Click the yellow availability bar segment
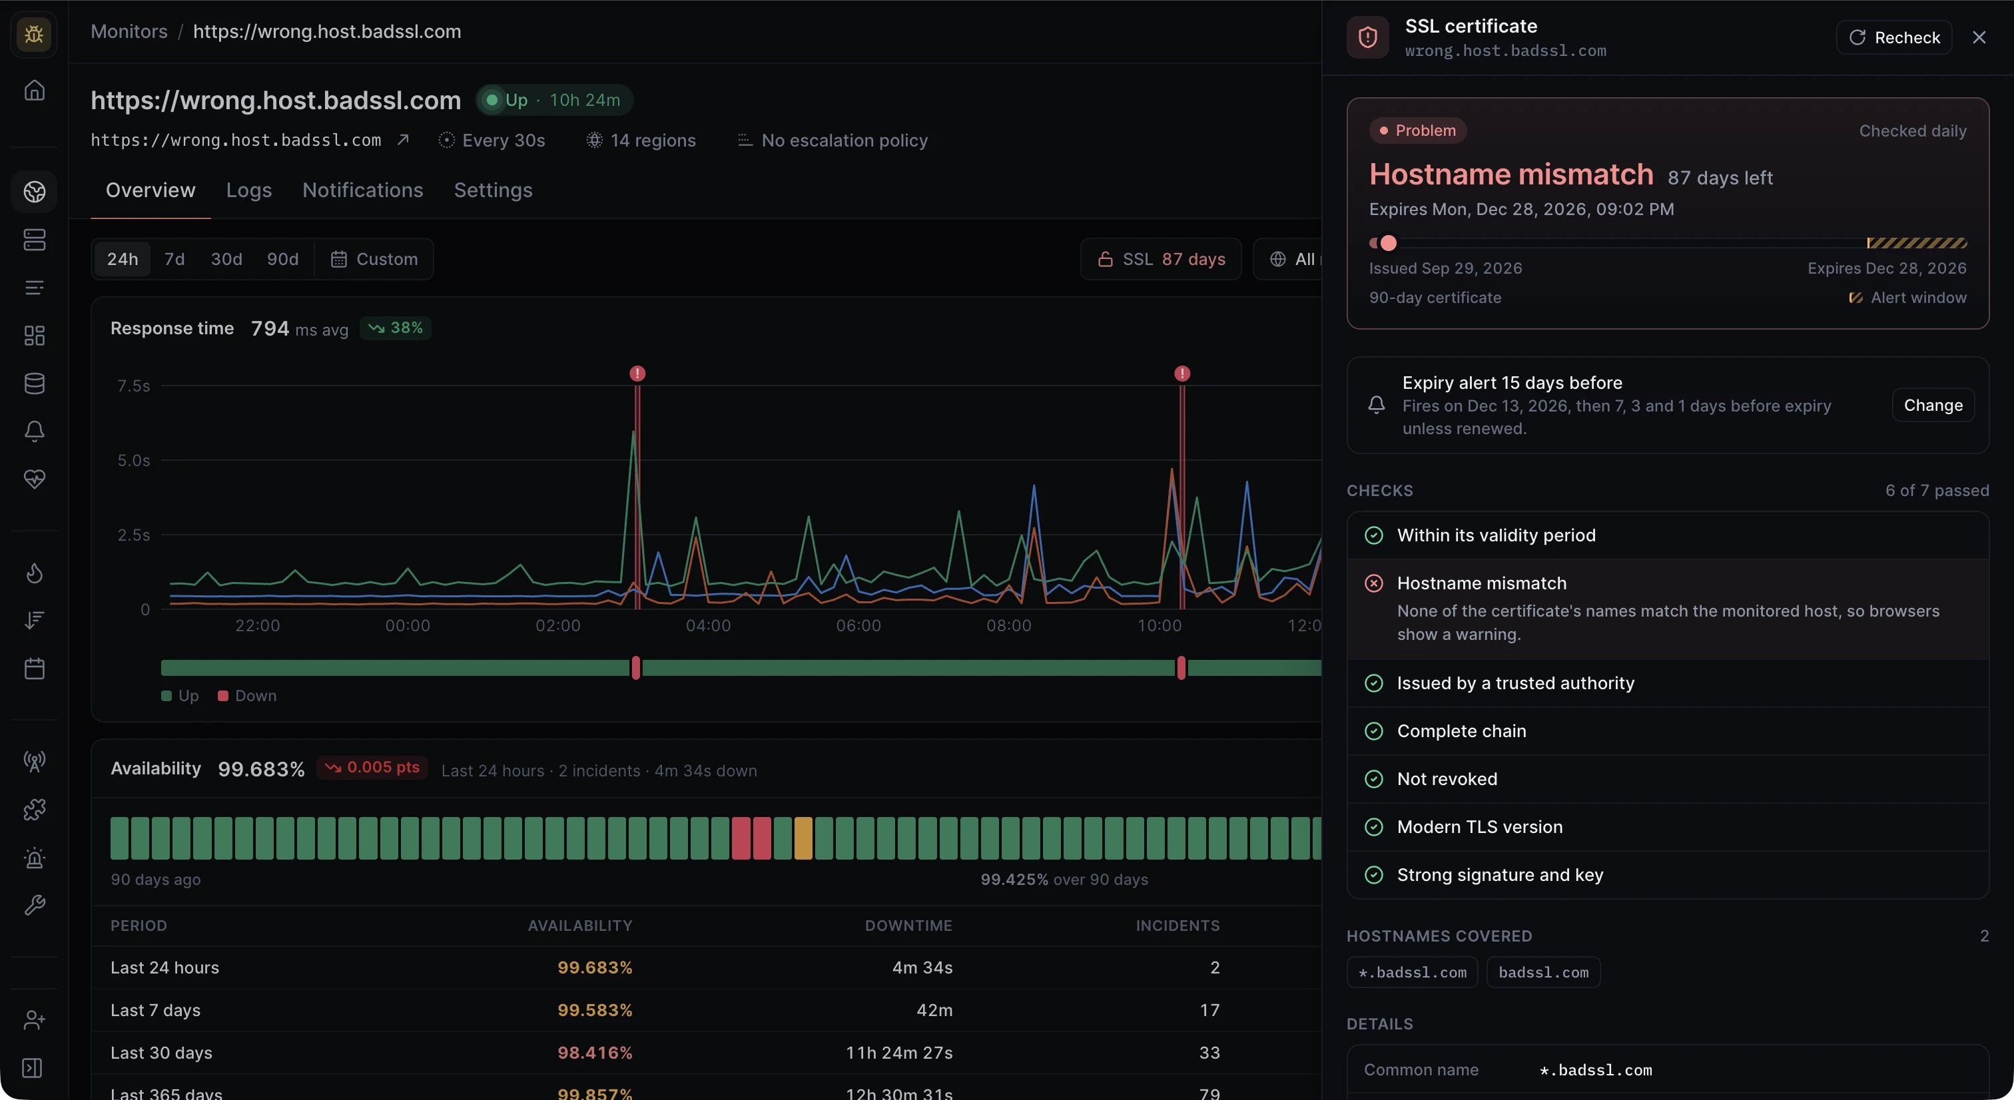This screenshot has width=2014, height=1100. (803, 838)
